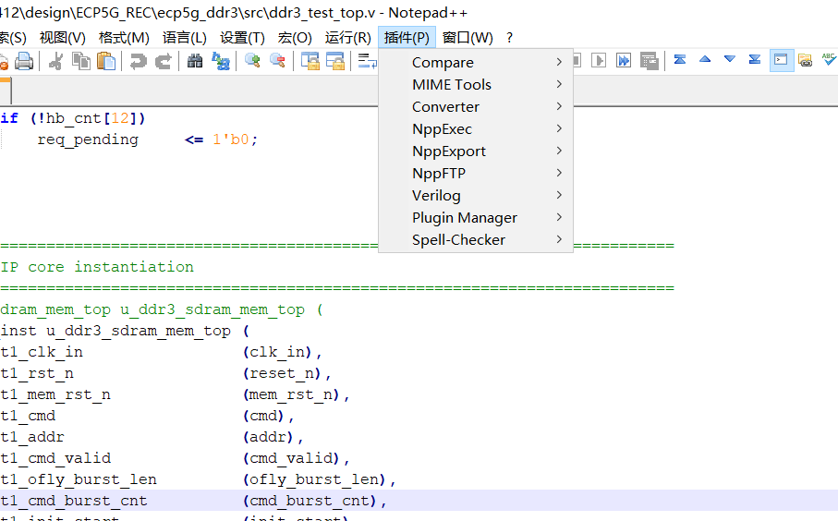Screen dimensions: 838x521
Task: Toggle the NppExec console button
Action: [x=782, y=61]
